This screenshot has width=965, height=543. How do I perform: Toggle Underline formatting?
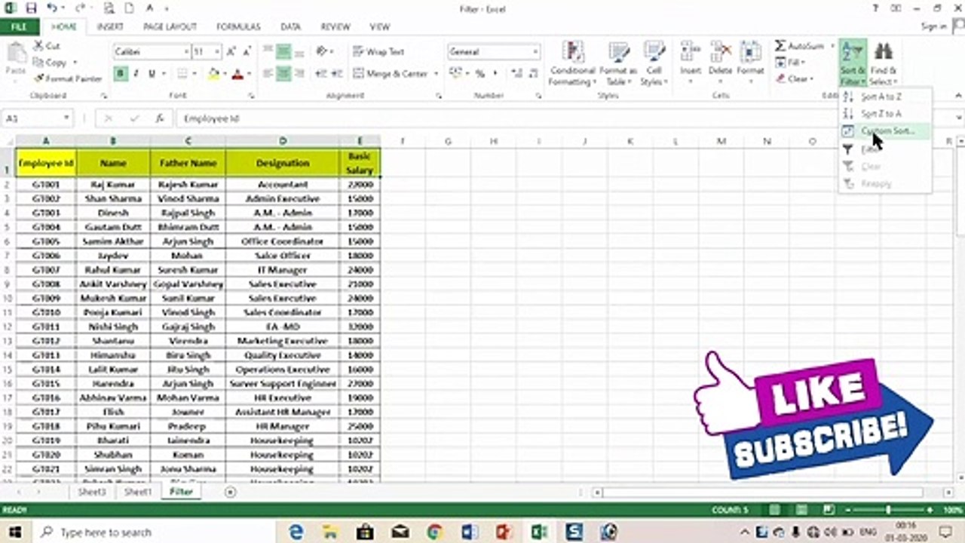coord(152,74)
